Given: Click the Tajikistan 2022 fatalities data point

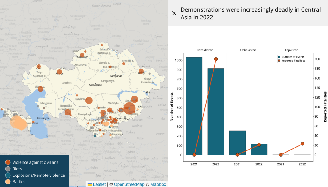Looking at the screenshot, I should pos(302,144).
